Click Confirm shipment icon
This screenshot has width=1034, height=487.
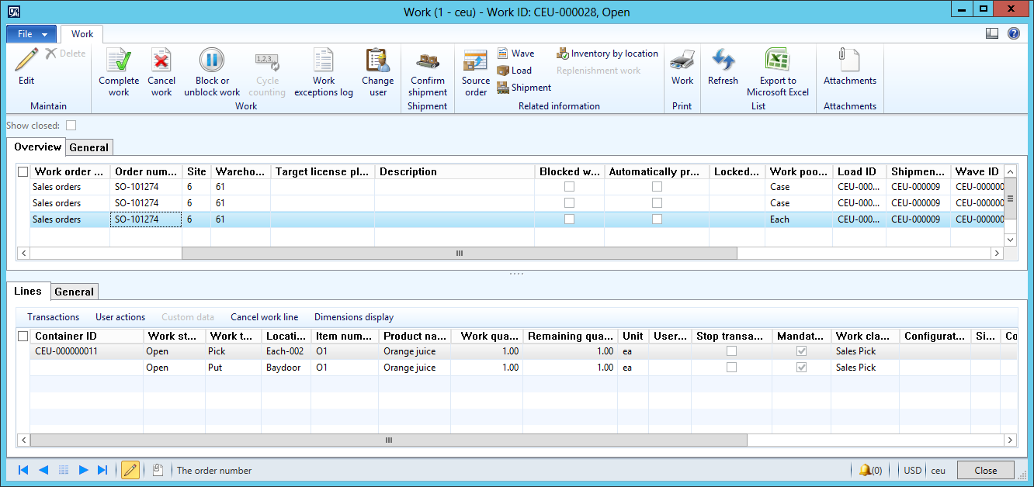click(x=428, y=62)
